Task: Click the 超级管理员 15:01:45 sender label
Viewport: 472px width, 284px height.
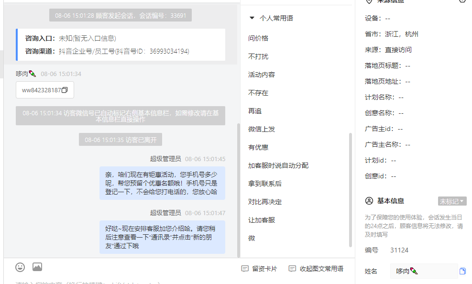Action: coord(165,159)
